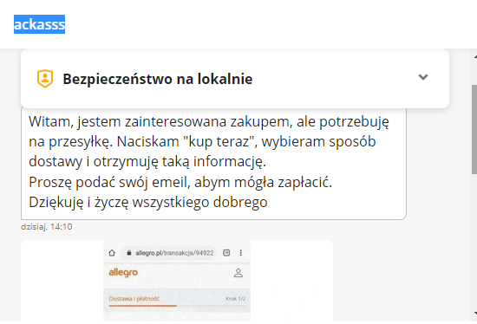Click the padlock icon beside allegro.pl address
This screenshot has height=324, width=477.
(129, 253)
